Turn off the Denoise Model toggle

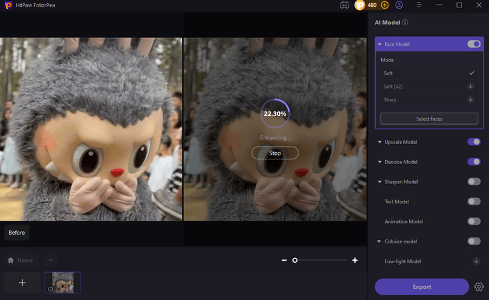coord(474,161)
